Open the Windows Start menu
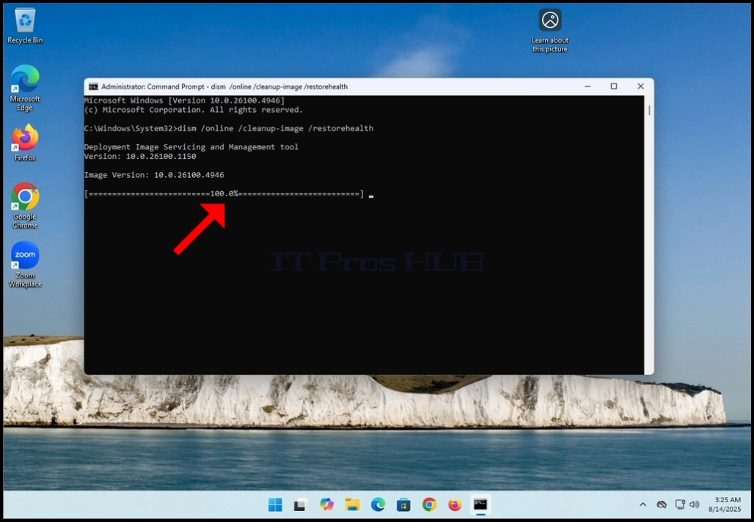The height and width of the screenshot is (522, 754). (x=275, y=504)
